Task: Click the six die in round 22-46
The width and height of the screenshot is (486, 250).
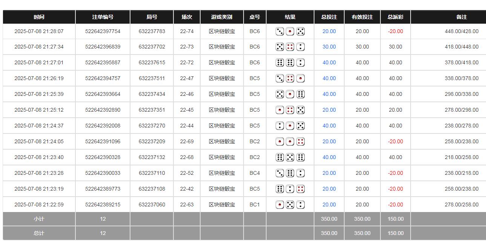Action: pyautogui.click(x=300, y=94)
